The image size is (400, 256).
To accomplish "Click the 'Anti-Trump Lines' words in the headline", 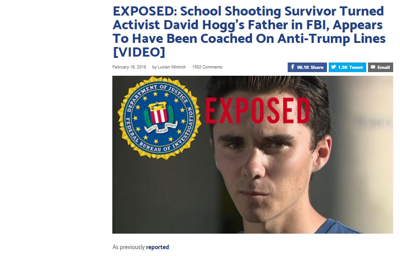I will click(x=332, y=38).
